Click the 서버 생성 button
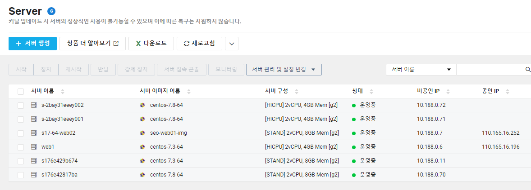The height and width of the screenshot is (190, 531). pos(32,44)
